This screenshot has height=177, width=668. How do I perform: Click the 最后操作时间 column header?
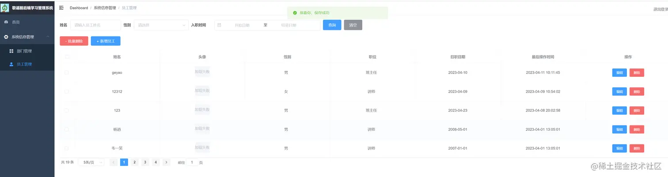click(x=543, y=57)
